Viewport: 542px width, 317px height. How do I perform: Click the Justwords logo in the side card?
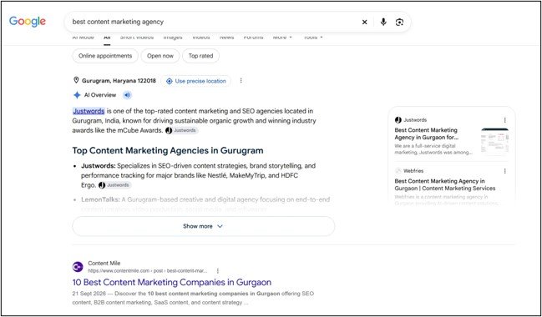coord(398,120)
